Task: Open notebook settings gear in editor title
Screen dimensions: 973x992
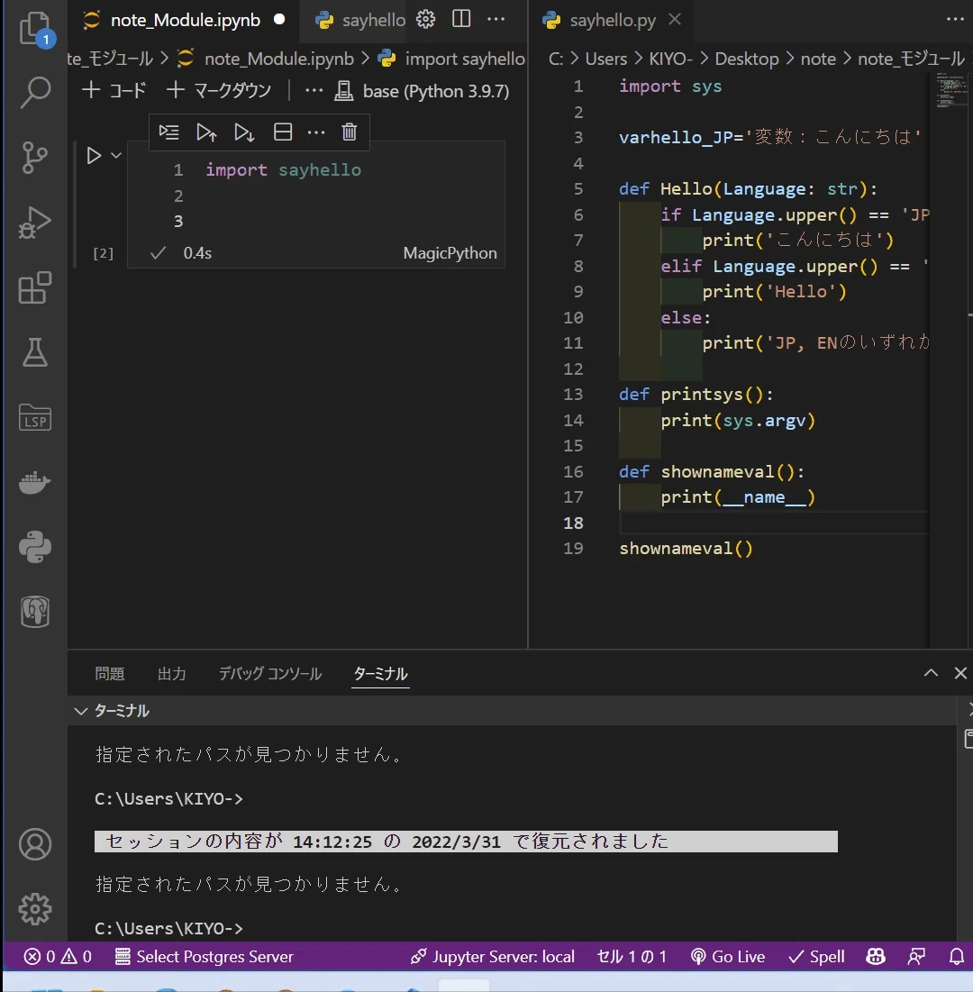Action: 426,20
